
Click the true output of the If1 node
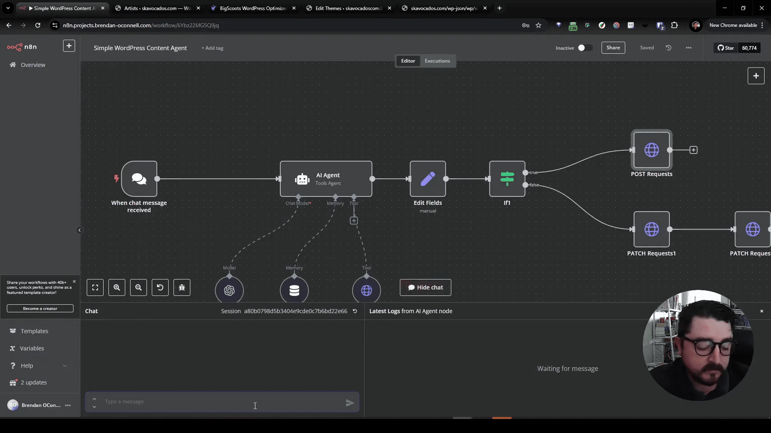coord(526,172)
